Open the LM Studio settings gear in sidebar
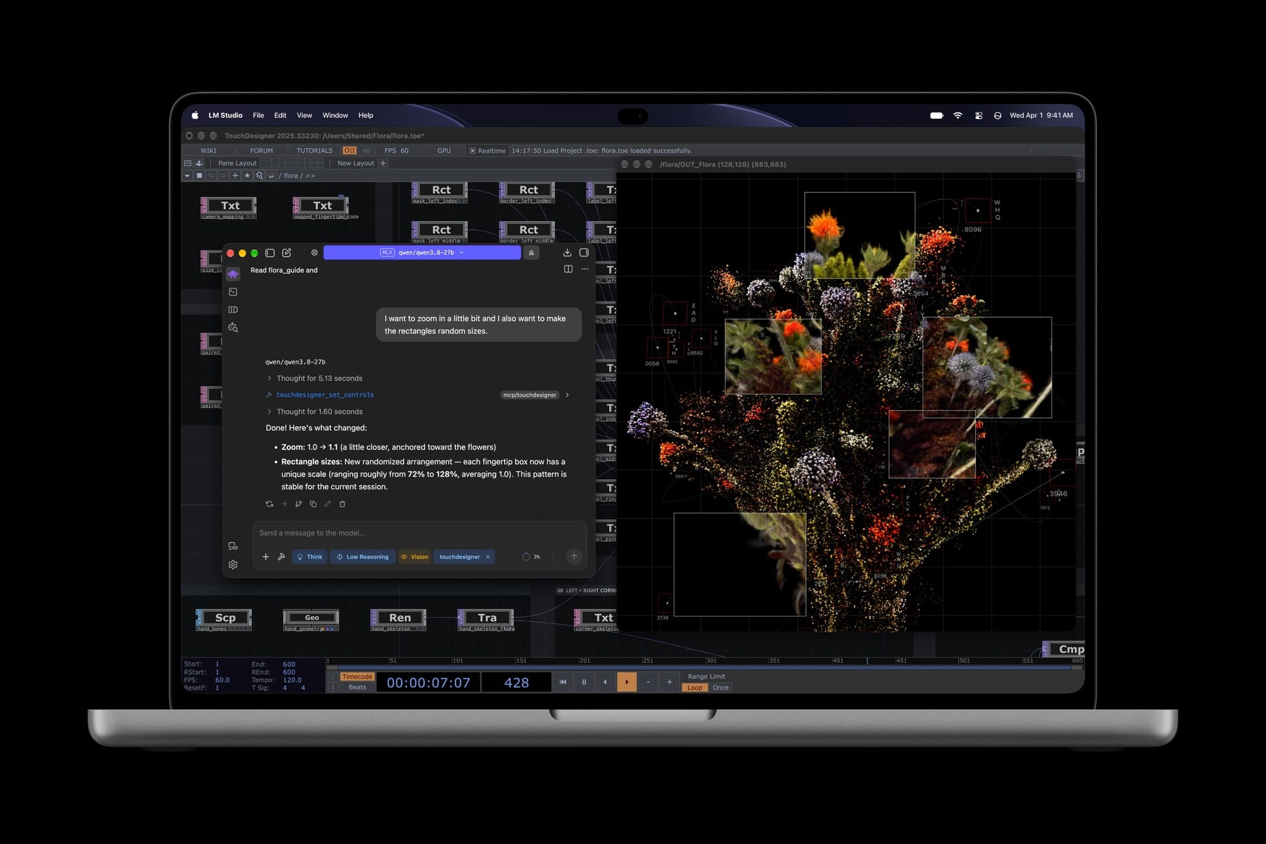1266x844 pixels. coord(233,564)
